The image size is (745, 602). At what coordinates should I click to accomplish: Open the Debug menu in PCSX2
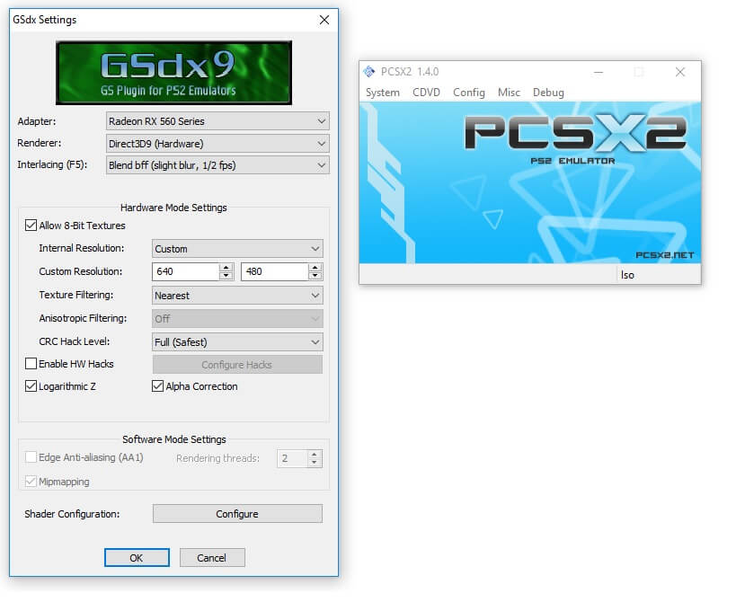point(548,93)
